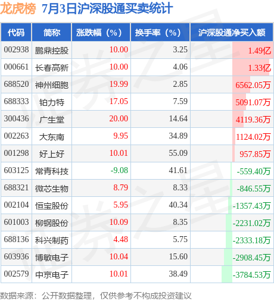Click stock name 好上好

[52, 154]
